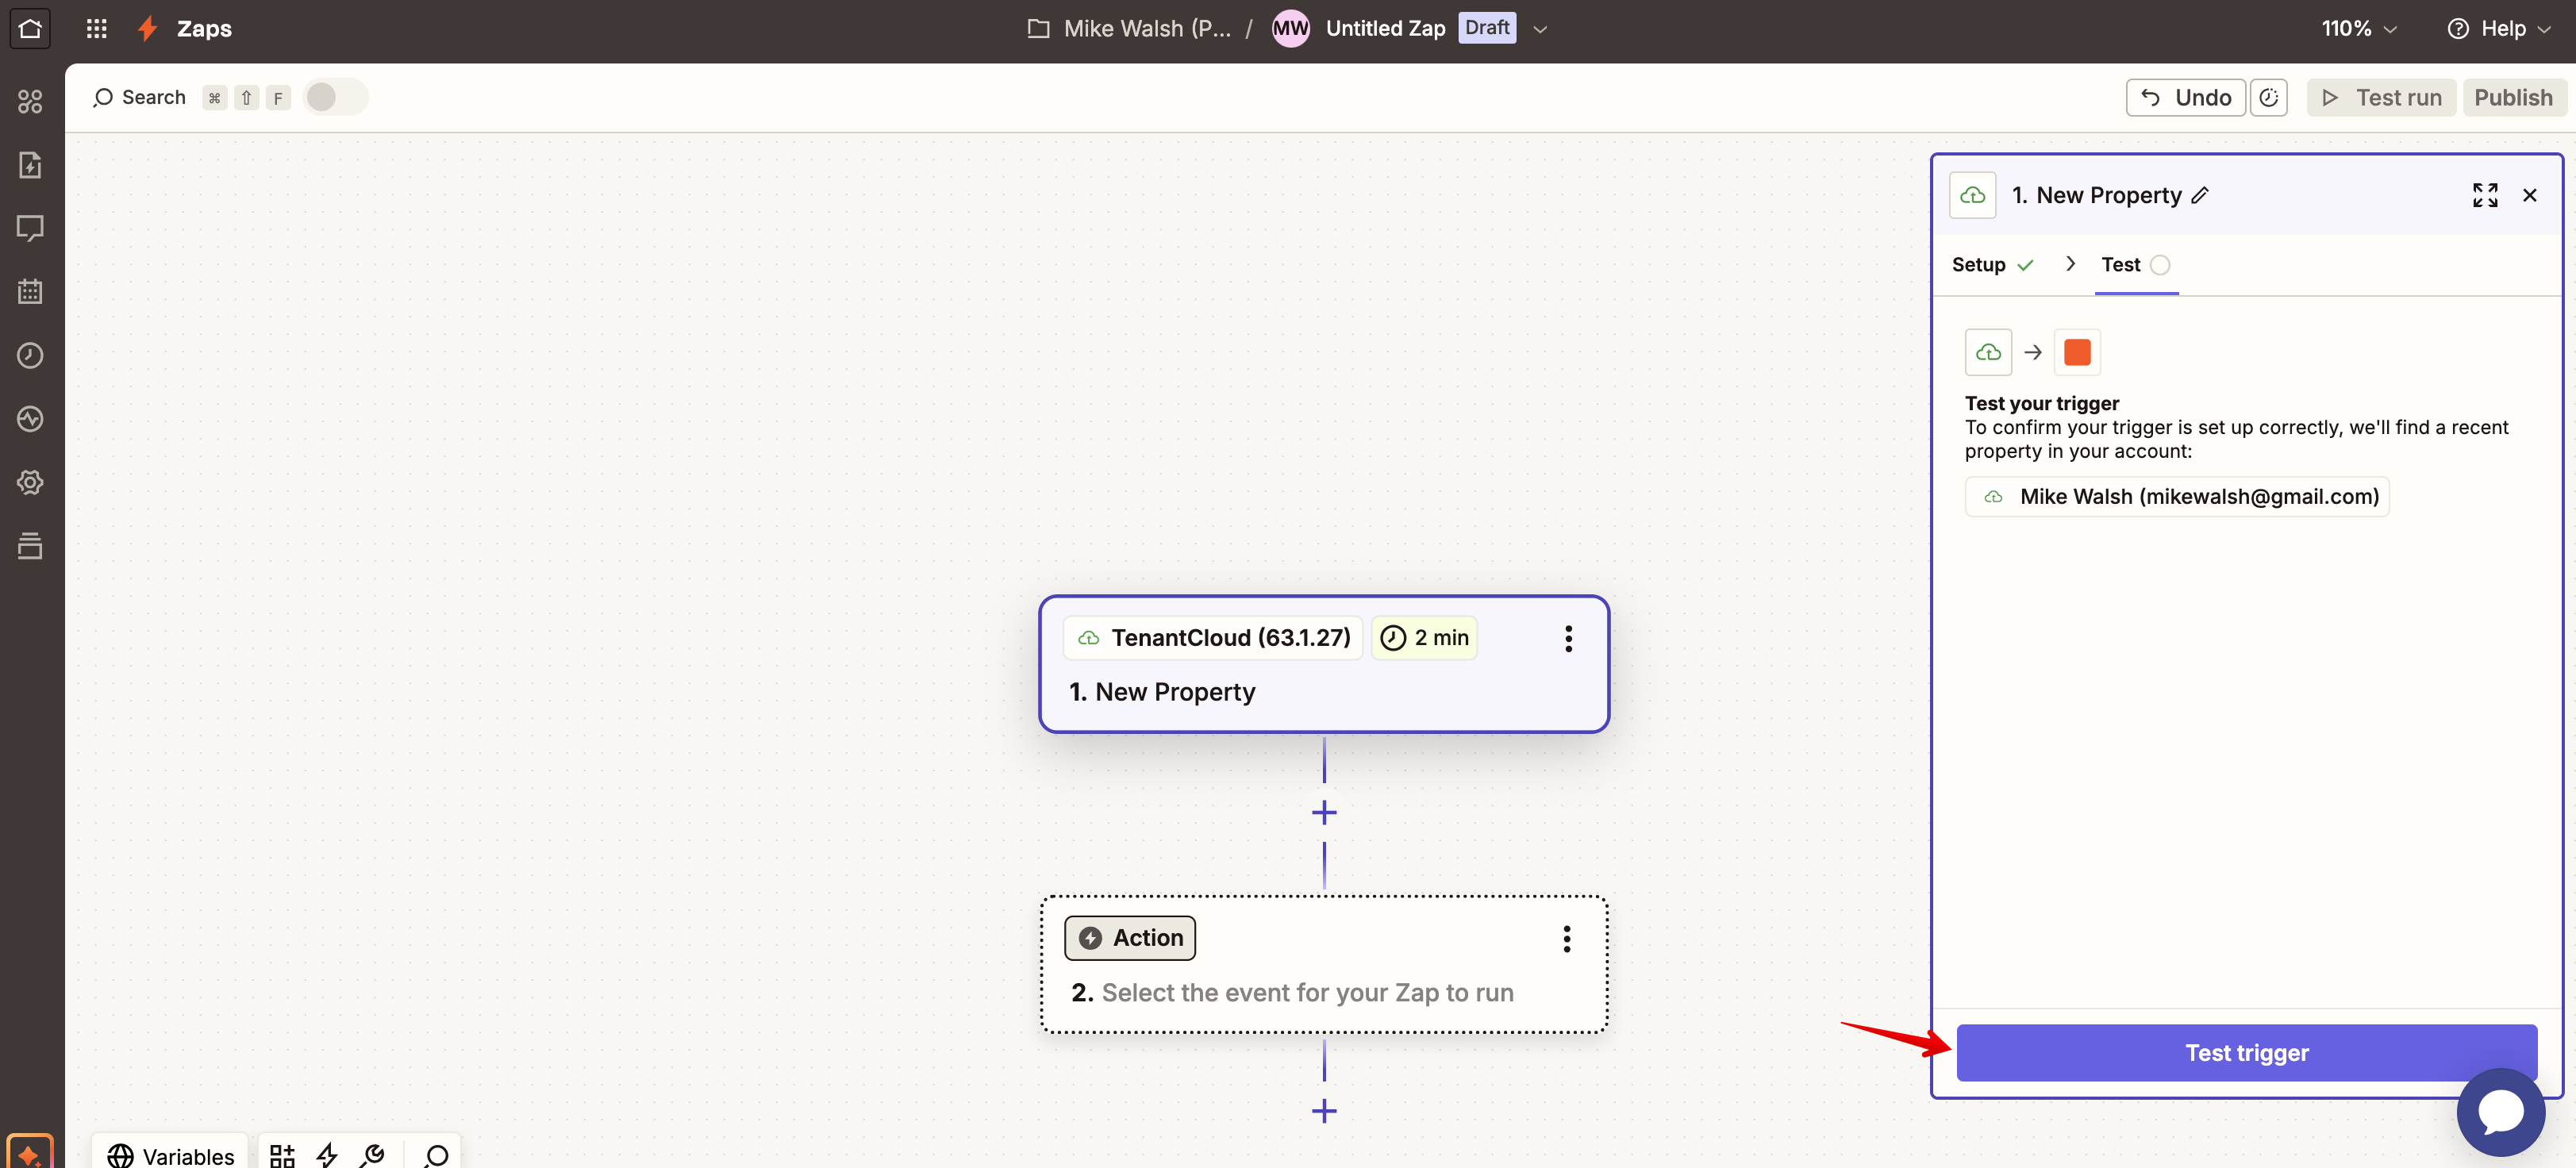2576x1168 pixels.
Task: Expand the zap title dropdown chevron
Action: click(1540, 29)
